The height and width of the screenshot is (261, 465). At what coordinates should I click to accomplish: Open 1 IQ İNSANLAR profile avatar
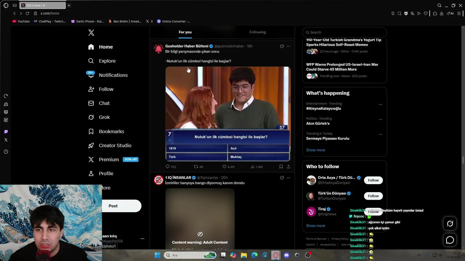point(158,180)
